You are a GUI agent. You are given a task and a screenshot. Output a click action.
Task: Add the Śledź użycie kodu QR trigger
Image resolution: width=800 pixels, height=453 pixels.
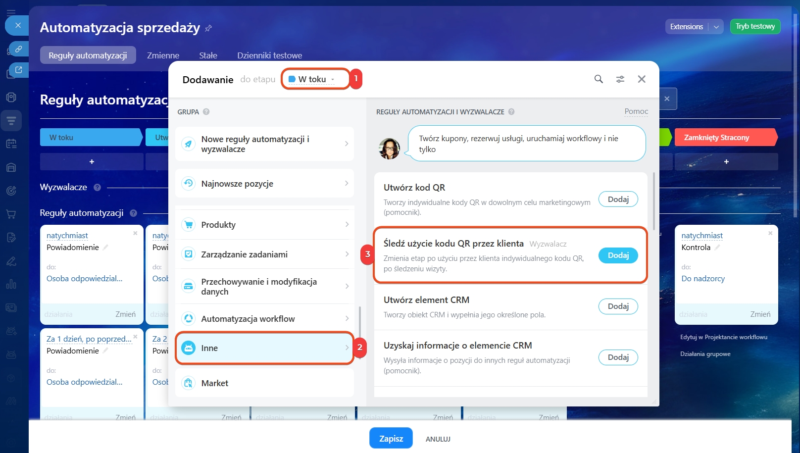click(x=618, y=255)
